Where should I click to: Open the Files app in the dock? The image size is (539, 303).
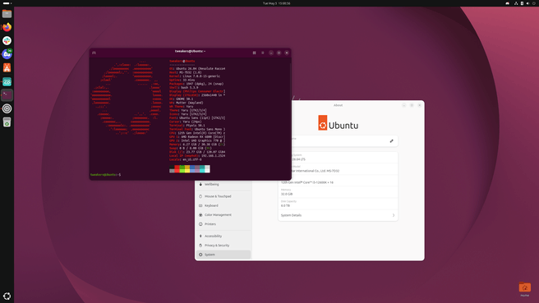pyautogui.click(x=7, y=14)
